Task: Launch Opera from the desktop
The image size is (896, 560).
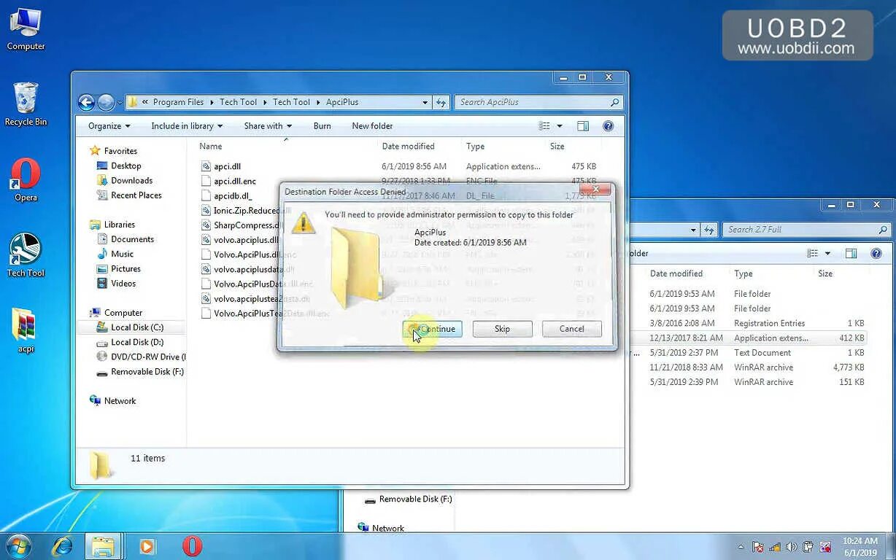Action: click(x=26, y=180)
